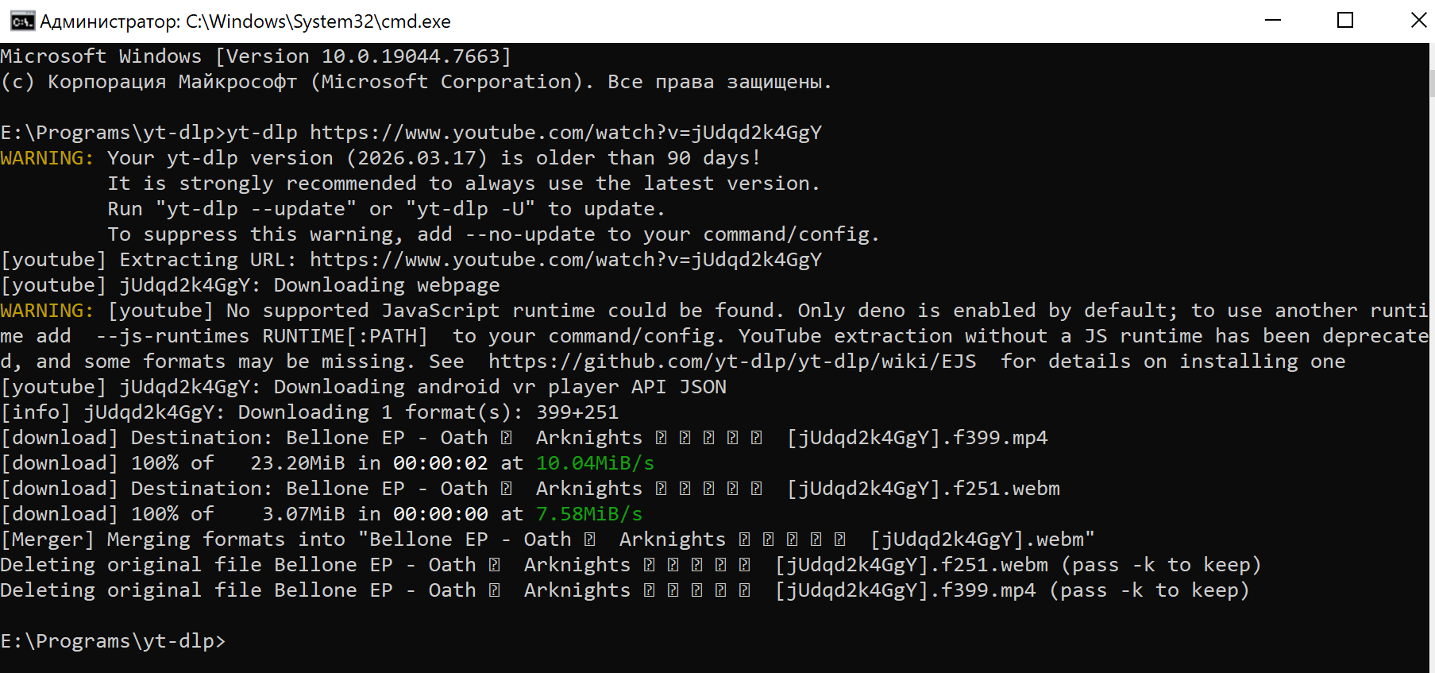Click the Windows version text line

[x=256, y=56]
